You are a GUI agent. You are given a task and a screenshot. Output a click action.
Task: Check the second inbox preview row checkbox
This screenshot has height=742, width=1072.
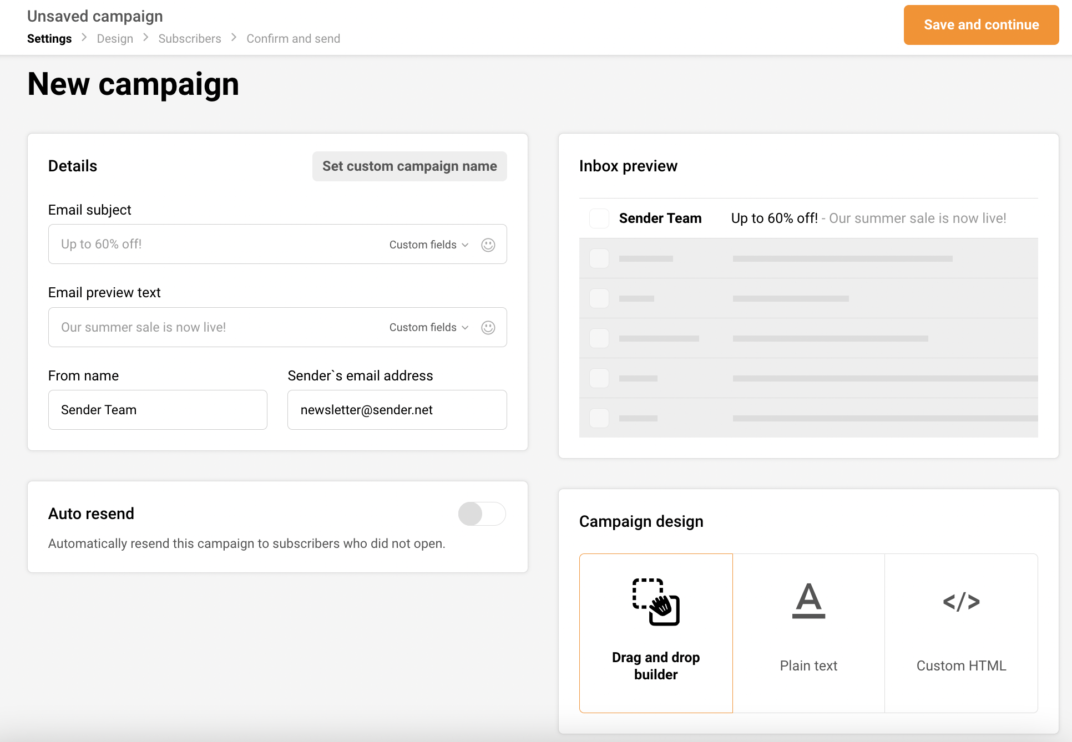(x=599, y=258)
